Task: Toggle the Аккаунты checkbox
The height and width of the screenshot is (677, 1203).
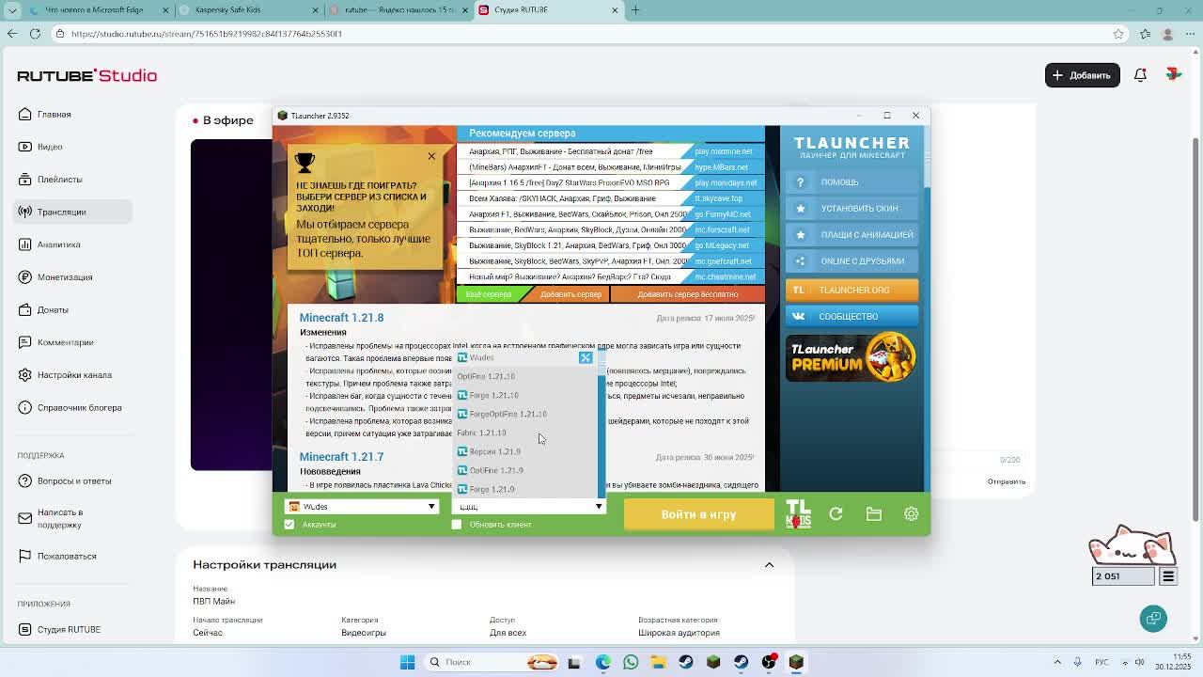Action: (x=289, y=525)
